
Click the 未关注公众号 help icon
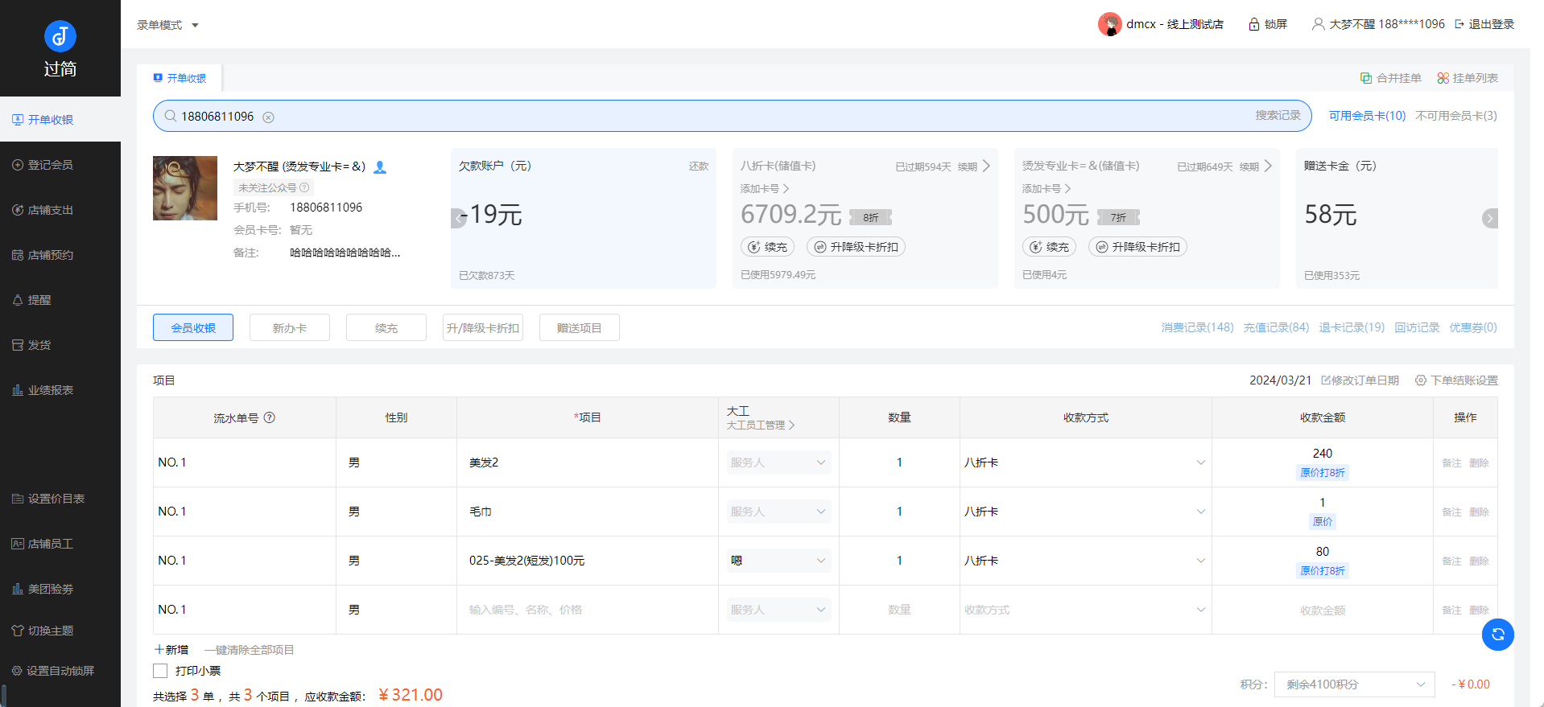click(304, 187)
